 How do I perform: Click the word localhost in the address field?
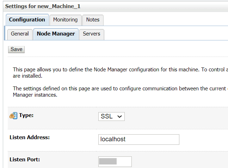[113, 139]
